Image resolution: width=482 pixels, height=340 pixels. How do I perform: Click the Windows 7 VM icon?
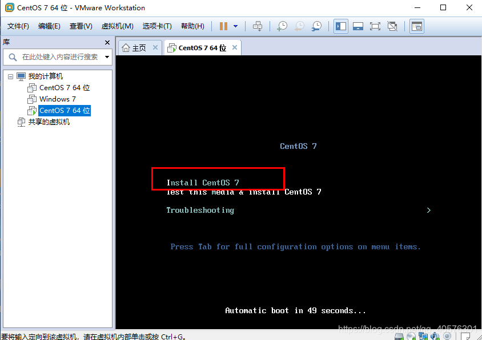coord(32,99)
